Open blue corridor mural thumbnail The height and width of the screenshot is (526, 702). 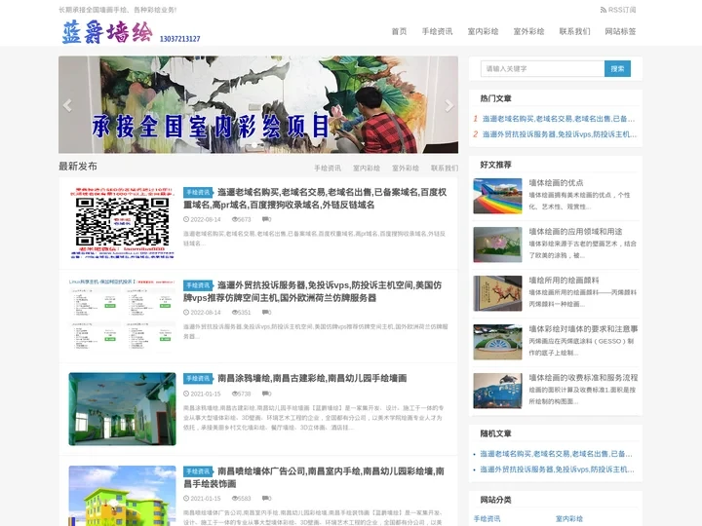click(x=122, y=409)
